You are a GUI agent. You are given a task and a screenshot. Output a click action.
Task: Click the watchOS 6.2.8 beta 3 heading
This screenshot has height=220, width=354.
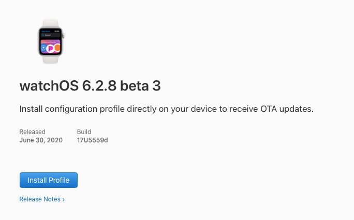(x=90, y=86)
